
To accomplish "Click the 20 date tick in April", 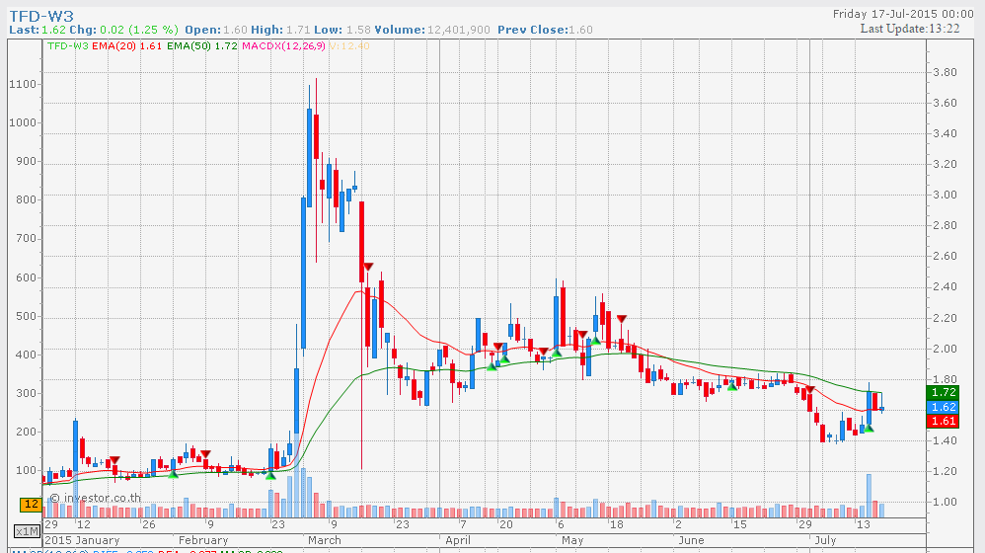I will (505, 524).
